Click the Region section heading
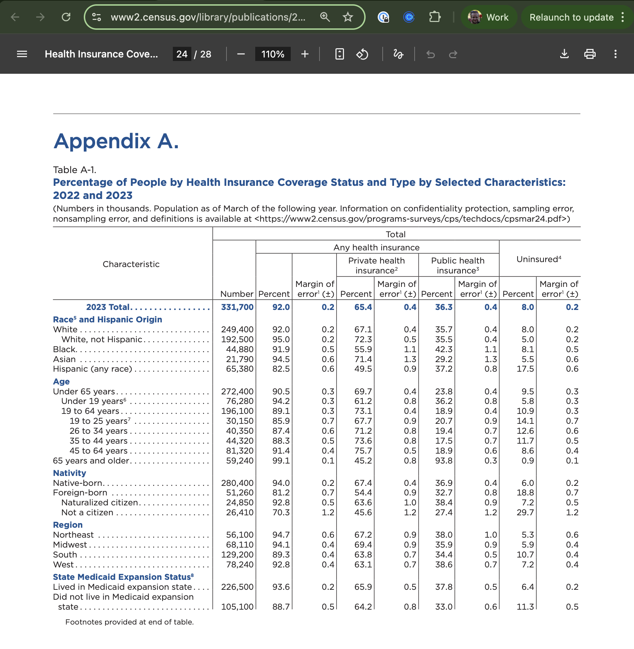Viewport: 634px width, 649px height. pos(68,525)
